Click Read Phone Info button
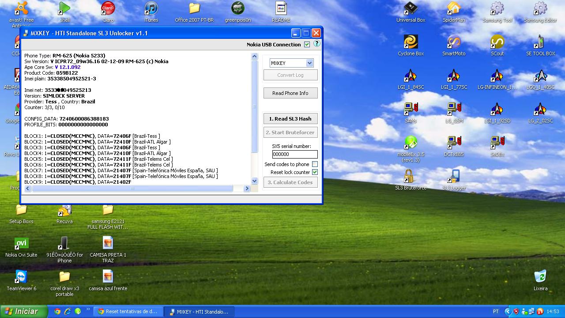This screenshot has width=565, height=318. point(290,93)
